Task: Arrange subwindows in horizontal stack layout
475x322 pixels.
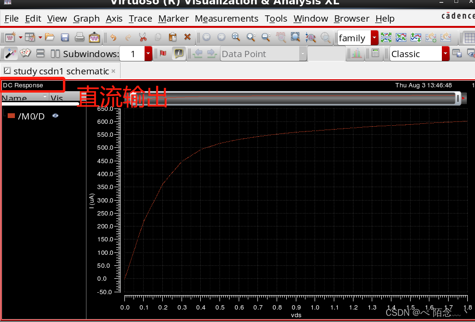Action: 40,54
